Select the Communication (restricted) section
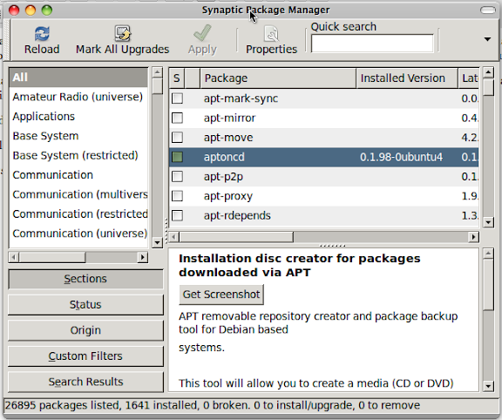This screenshot has width=502, height=420. [78, 213]
